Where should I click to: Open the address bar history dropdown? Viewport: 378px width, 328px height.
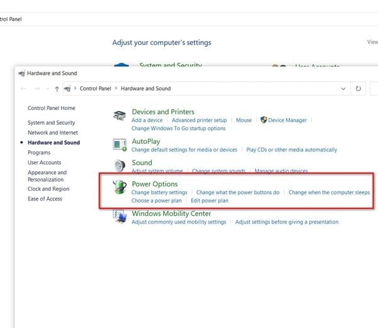click(x=343, y=89)
